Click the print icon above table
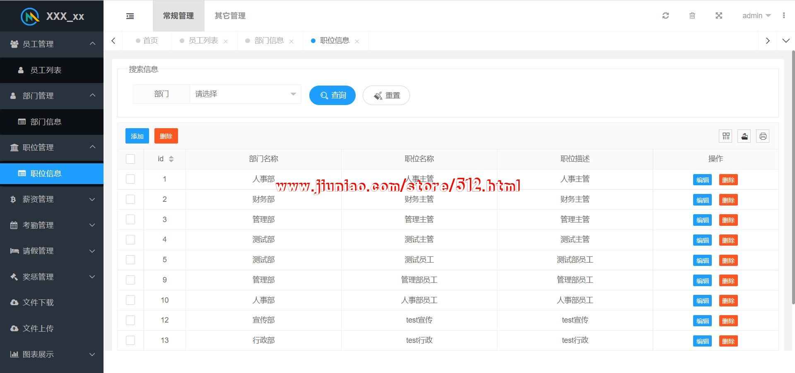The image size is (795, 373). tap(763, 136)
